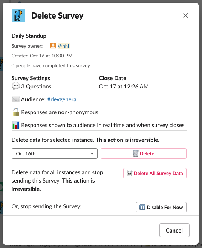202x248 pixels.
Task: Click Delete All Survey Data button
Action: (x=155, y=173)
